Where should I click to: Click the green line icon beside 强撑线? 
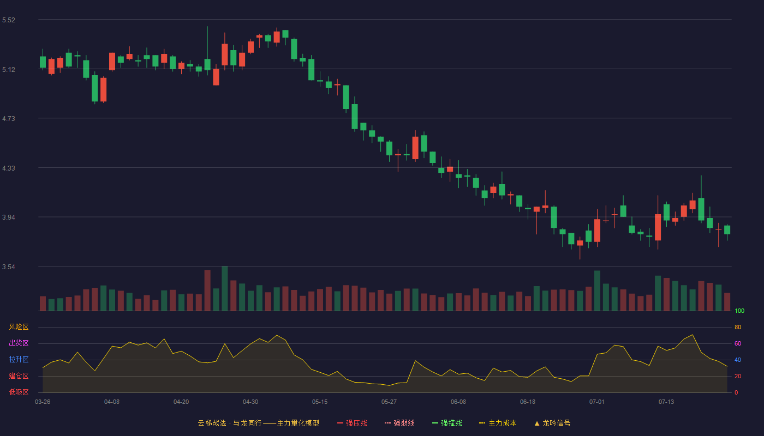[x=435, y=423]
